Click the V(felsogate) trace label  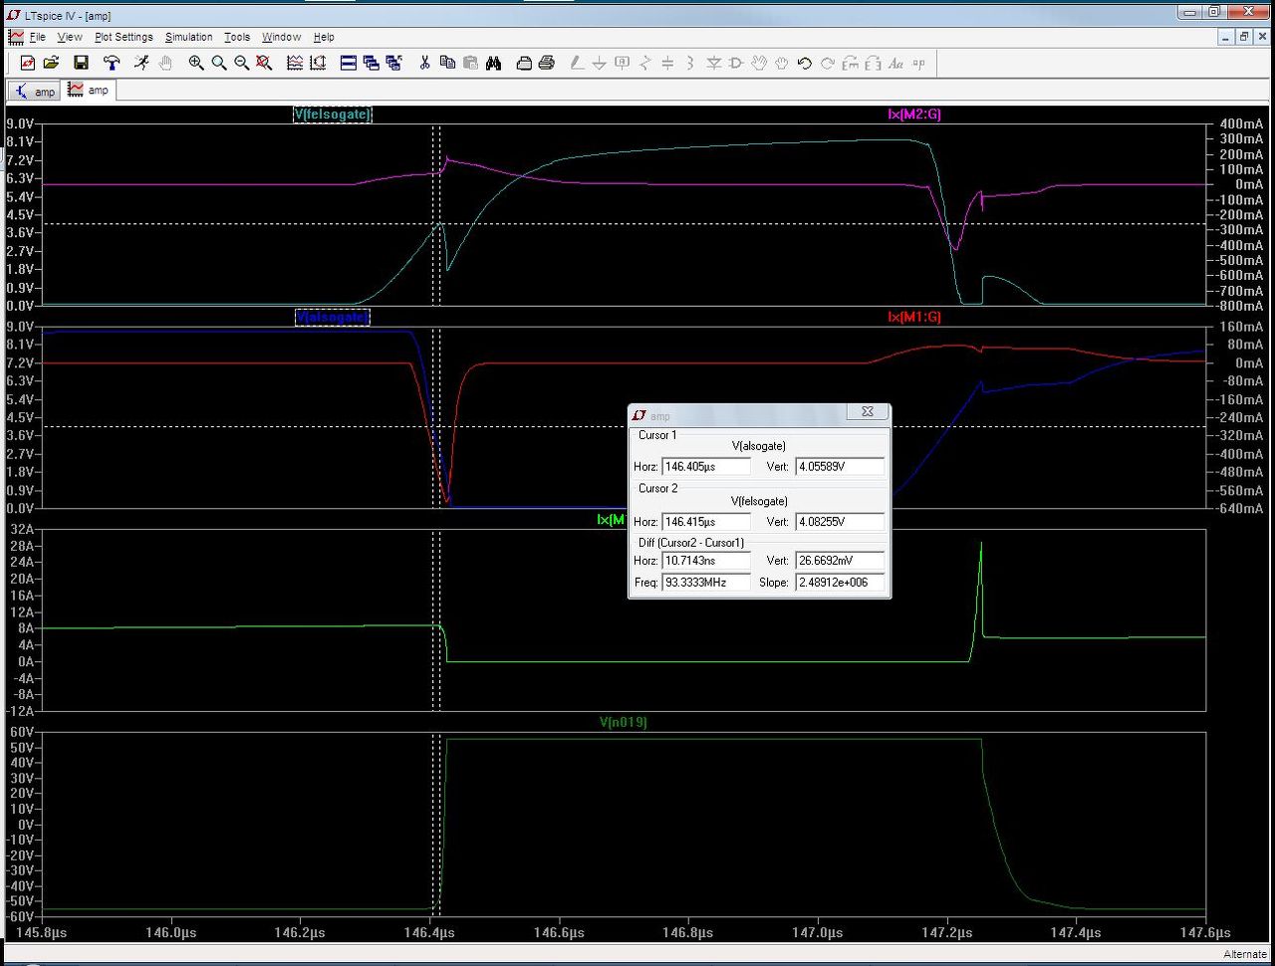click(x=332, y=115)
